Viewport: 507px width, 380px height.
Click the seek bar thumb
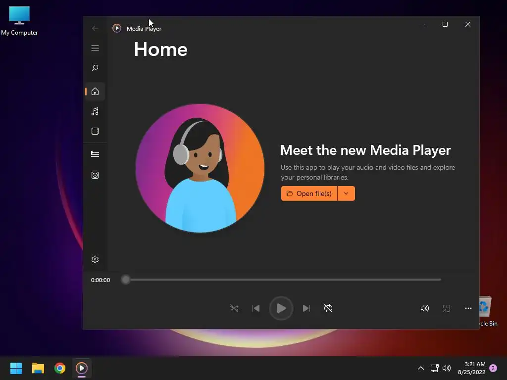(x=126, y=280)
